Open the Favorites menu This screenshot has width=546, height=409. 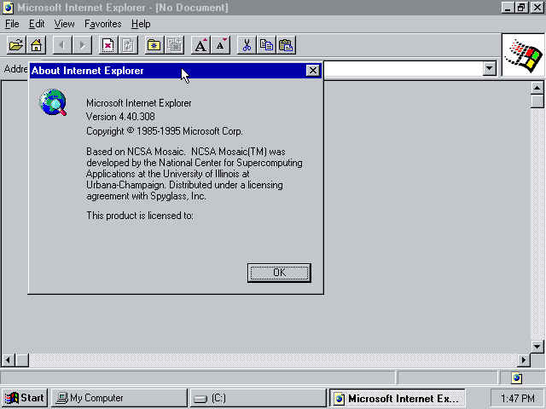(x=102, y=24)
